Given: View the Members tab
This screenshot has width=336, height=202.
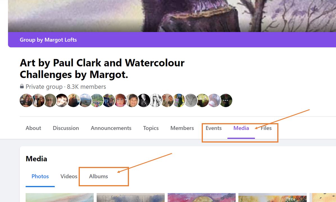Looking at the screenshot, I should point(182,128).
